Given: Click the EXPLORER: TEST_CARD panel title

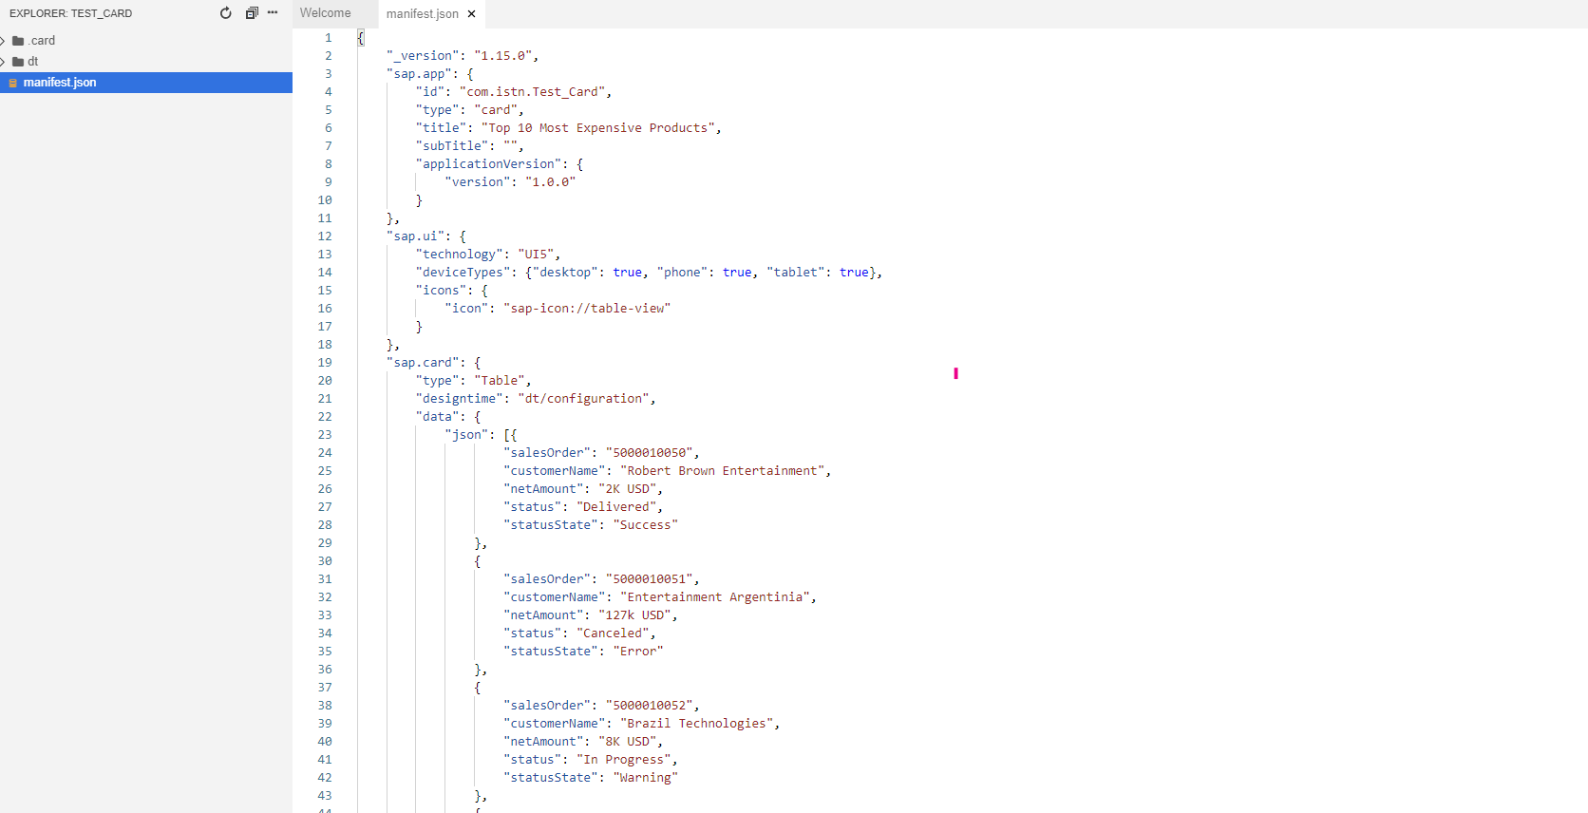Looking at the screenshot, I should tap(71, 13).
